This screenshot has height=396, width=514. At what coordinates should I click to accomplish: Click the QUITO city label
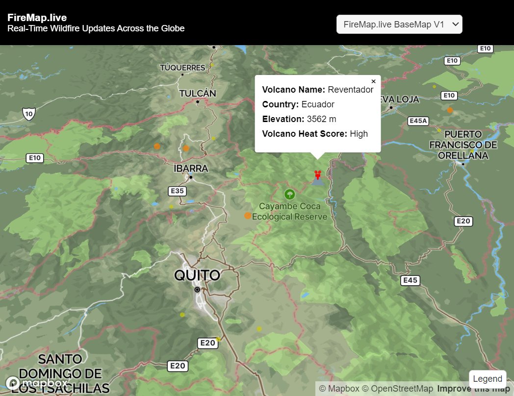[197, 275]
